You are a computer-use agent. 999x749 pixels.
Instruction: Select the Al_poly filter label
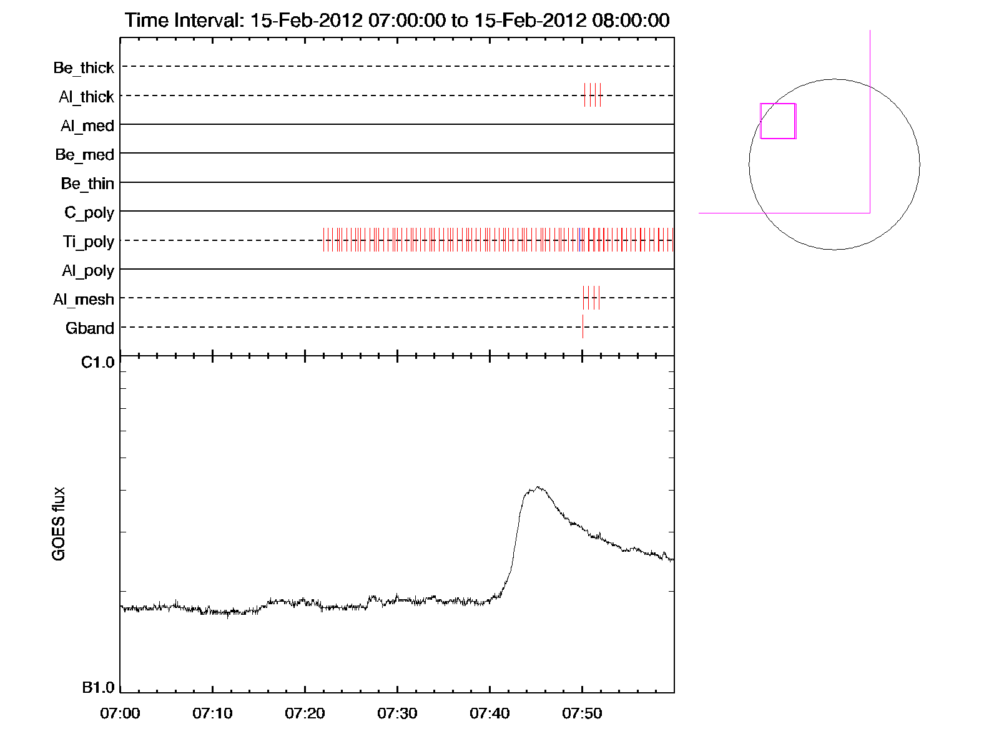coord(88,270)
